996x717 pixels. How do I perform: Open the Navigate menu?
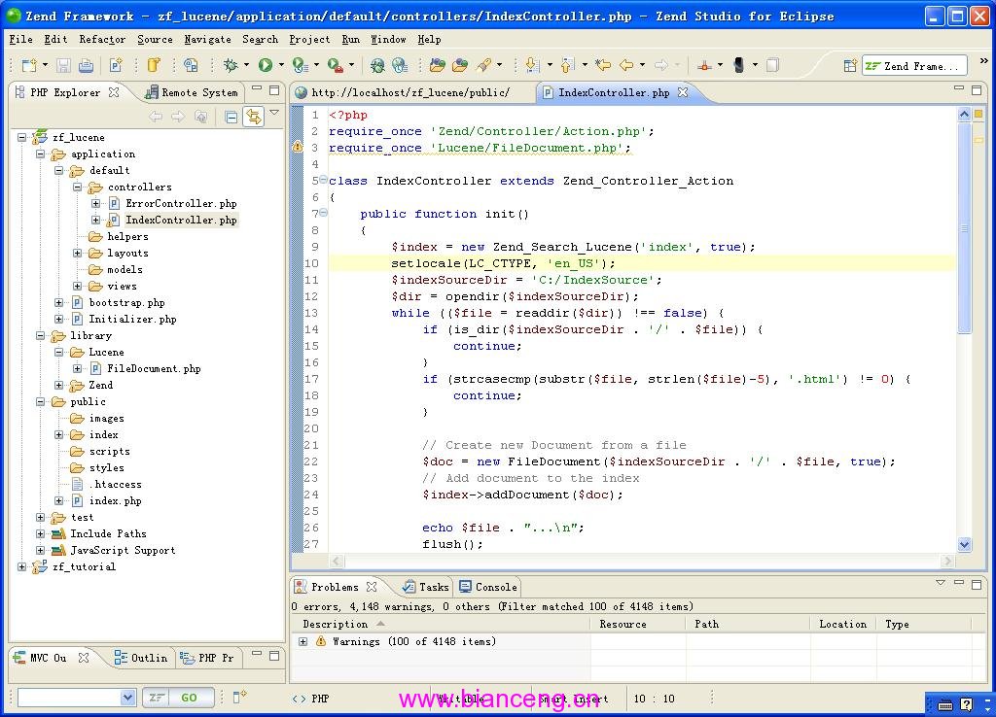coord(208,39)
